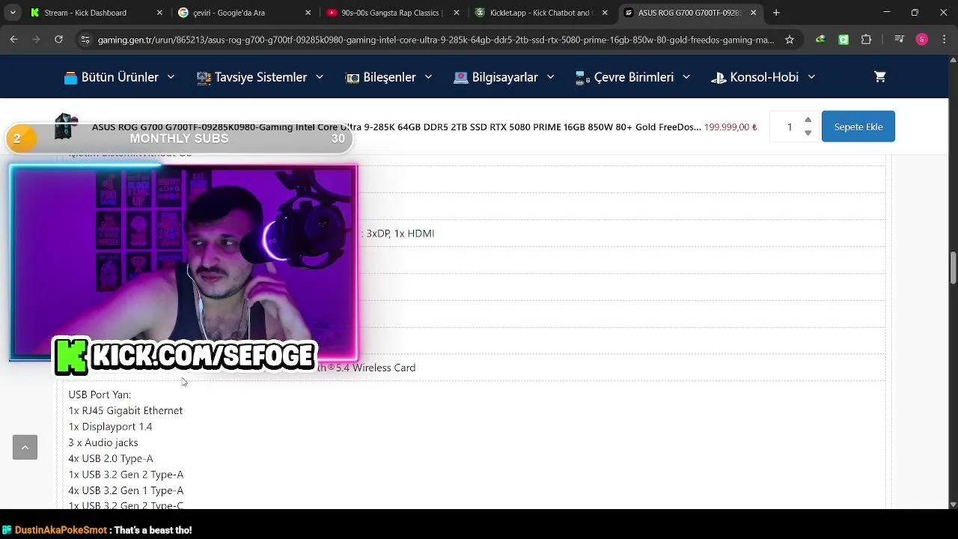Expand the Bileşenler chevron
Image resolution: width=958 pixels, height=539 pixels.
[x=428, y=77]
